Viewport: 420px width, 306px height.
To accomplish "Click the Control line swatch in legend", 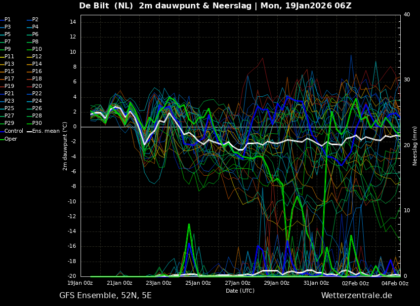I will point(2,131).
